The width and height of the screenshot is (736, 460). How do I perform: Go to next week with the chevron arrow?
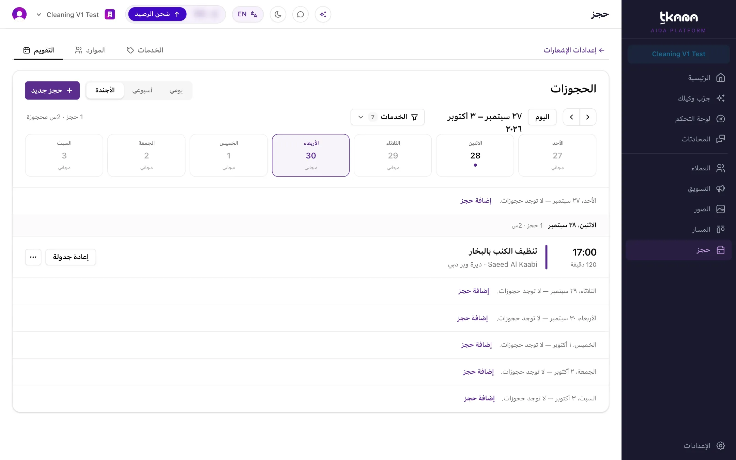click(x=571, y=117)
